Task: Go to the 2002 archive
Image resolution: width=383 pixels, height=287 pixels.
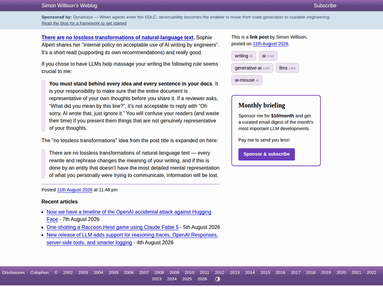Action: 68,273
